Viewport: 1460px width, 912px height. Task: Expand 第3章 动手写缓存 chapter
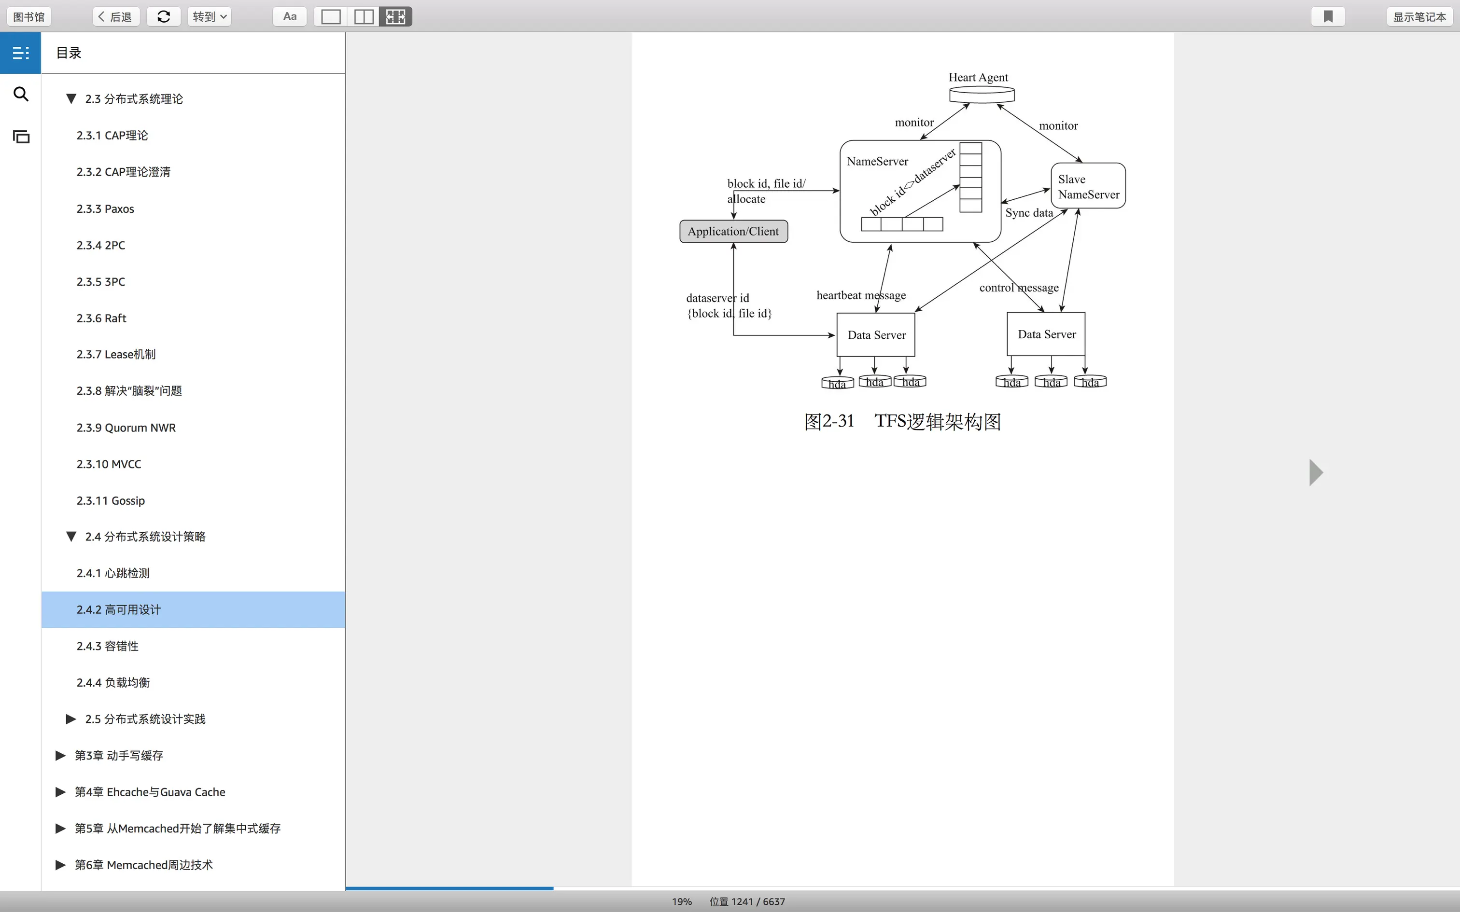[x=60, y=755]
